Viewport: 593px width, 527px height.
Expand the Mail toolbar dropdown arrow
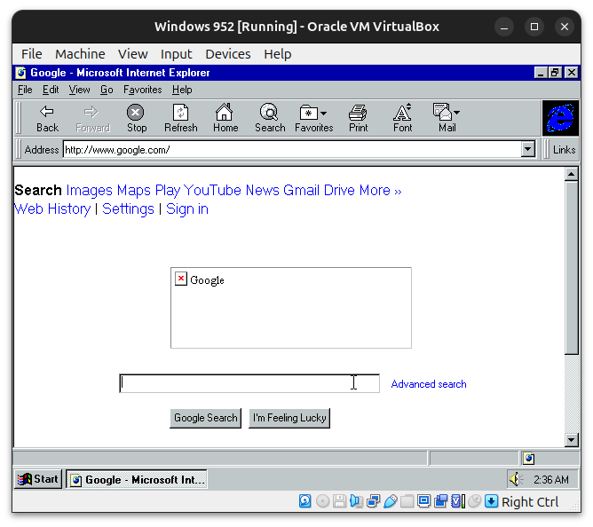pos(457,113)
